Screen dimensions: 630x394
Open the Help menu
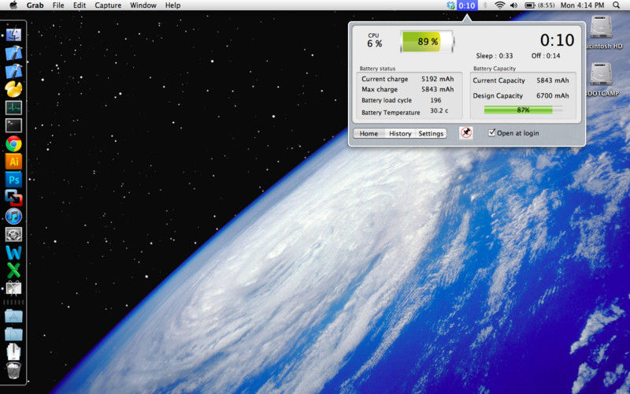coord(172,6)
